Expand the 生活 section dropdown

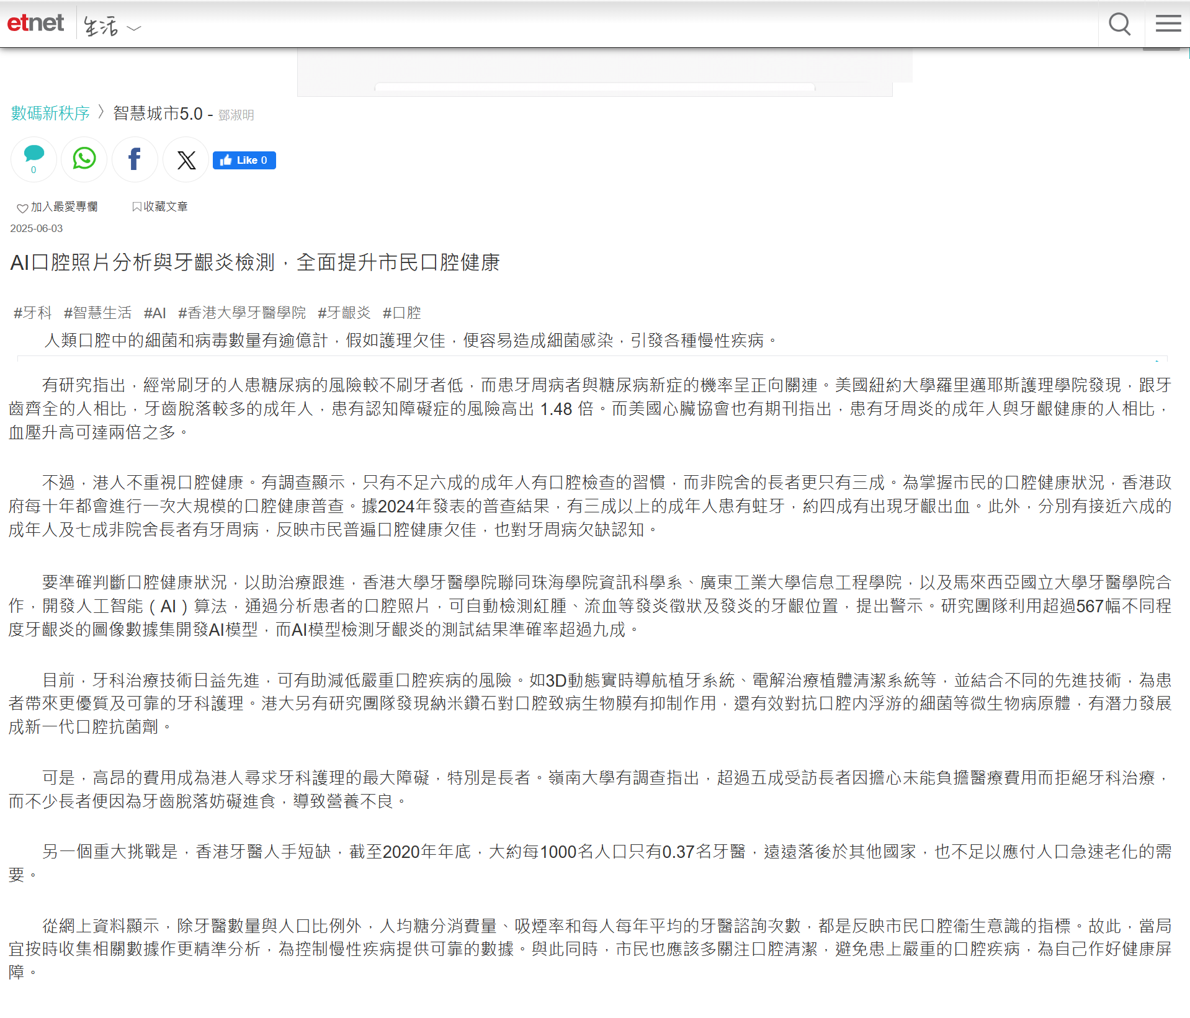pyautogui.click(x=112, y=27)
